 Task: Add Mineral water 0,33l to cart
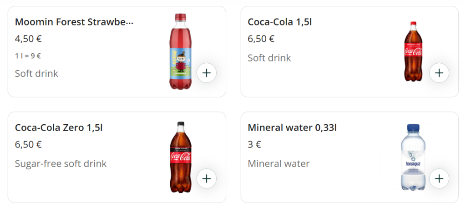pyautogui.click(x=439, y=178)
